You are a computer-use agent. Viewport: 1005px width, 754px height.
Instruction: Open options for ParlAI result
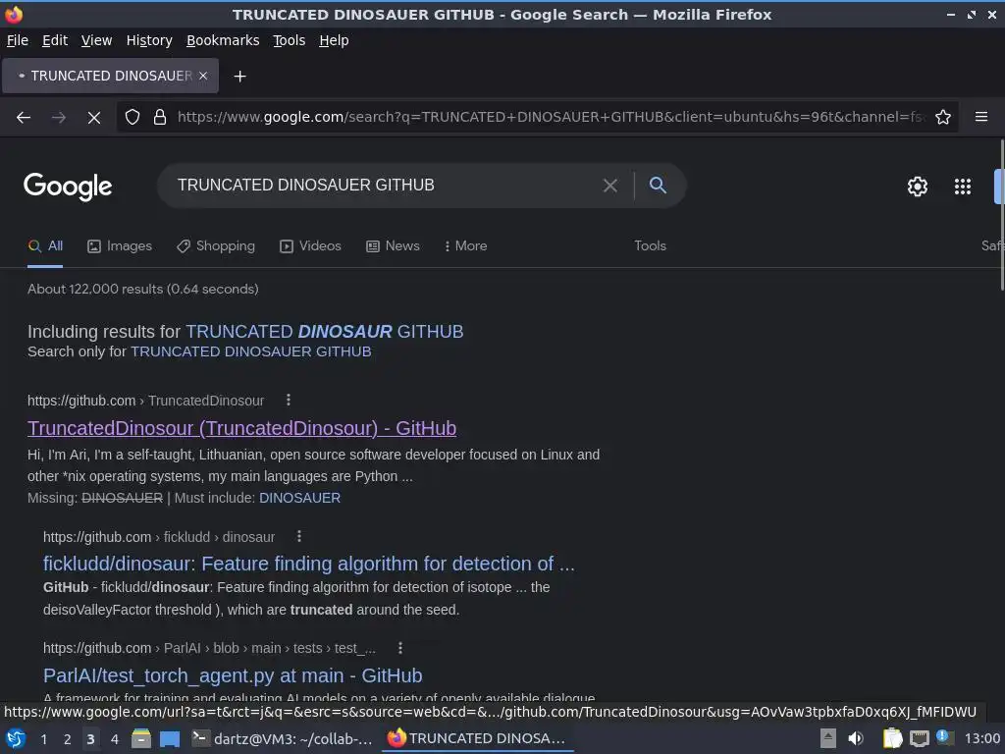(400, 648)
